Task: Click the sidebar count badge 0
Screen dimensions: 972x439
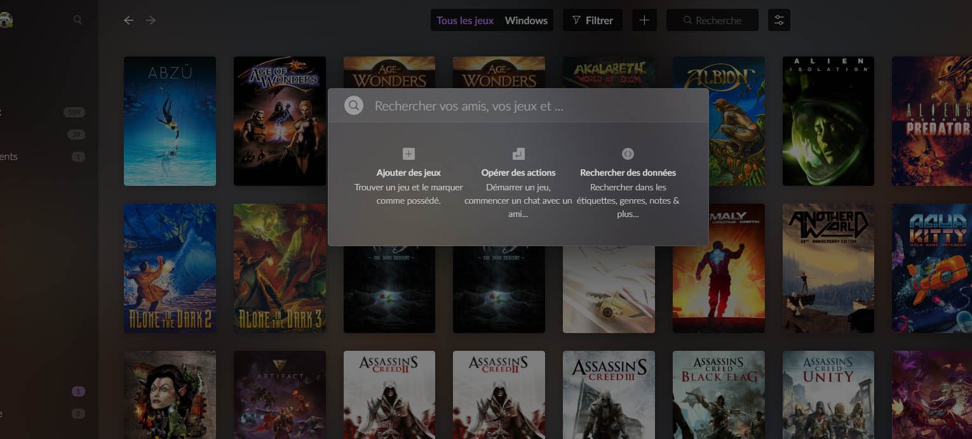Action: pos(79,414)
